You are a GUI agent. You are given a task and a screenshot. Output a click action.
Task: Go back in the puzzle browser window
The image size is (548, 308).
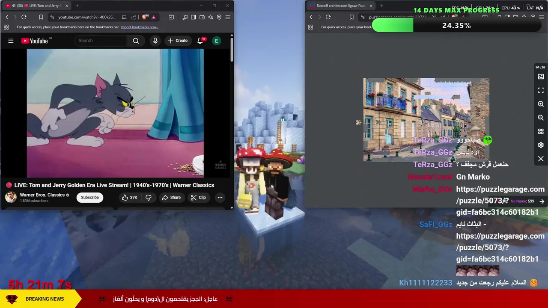tap(311, 17)
